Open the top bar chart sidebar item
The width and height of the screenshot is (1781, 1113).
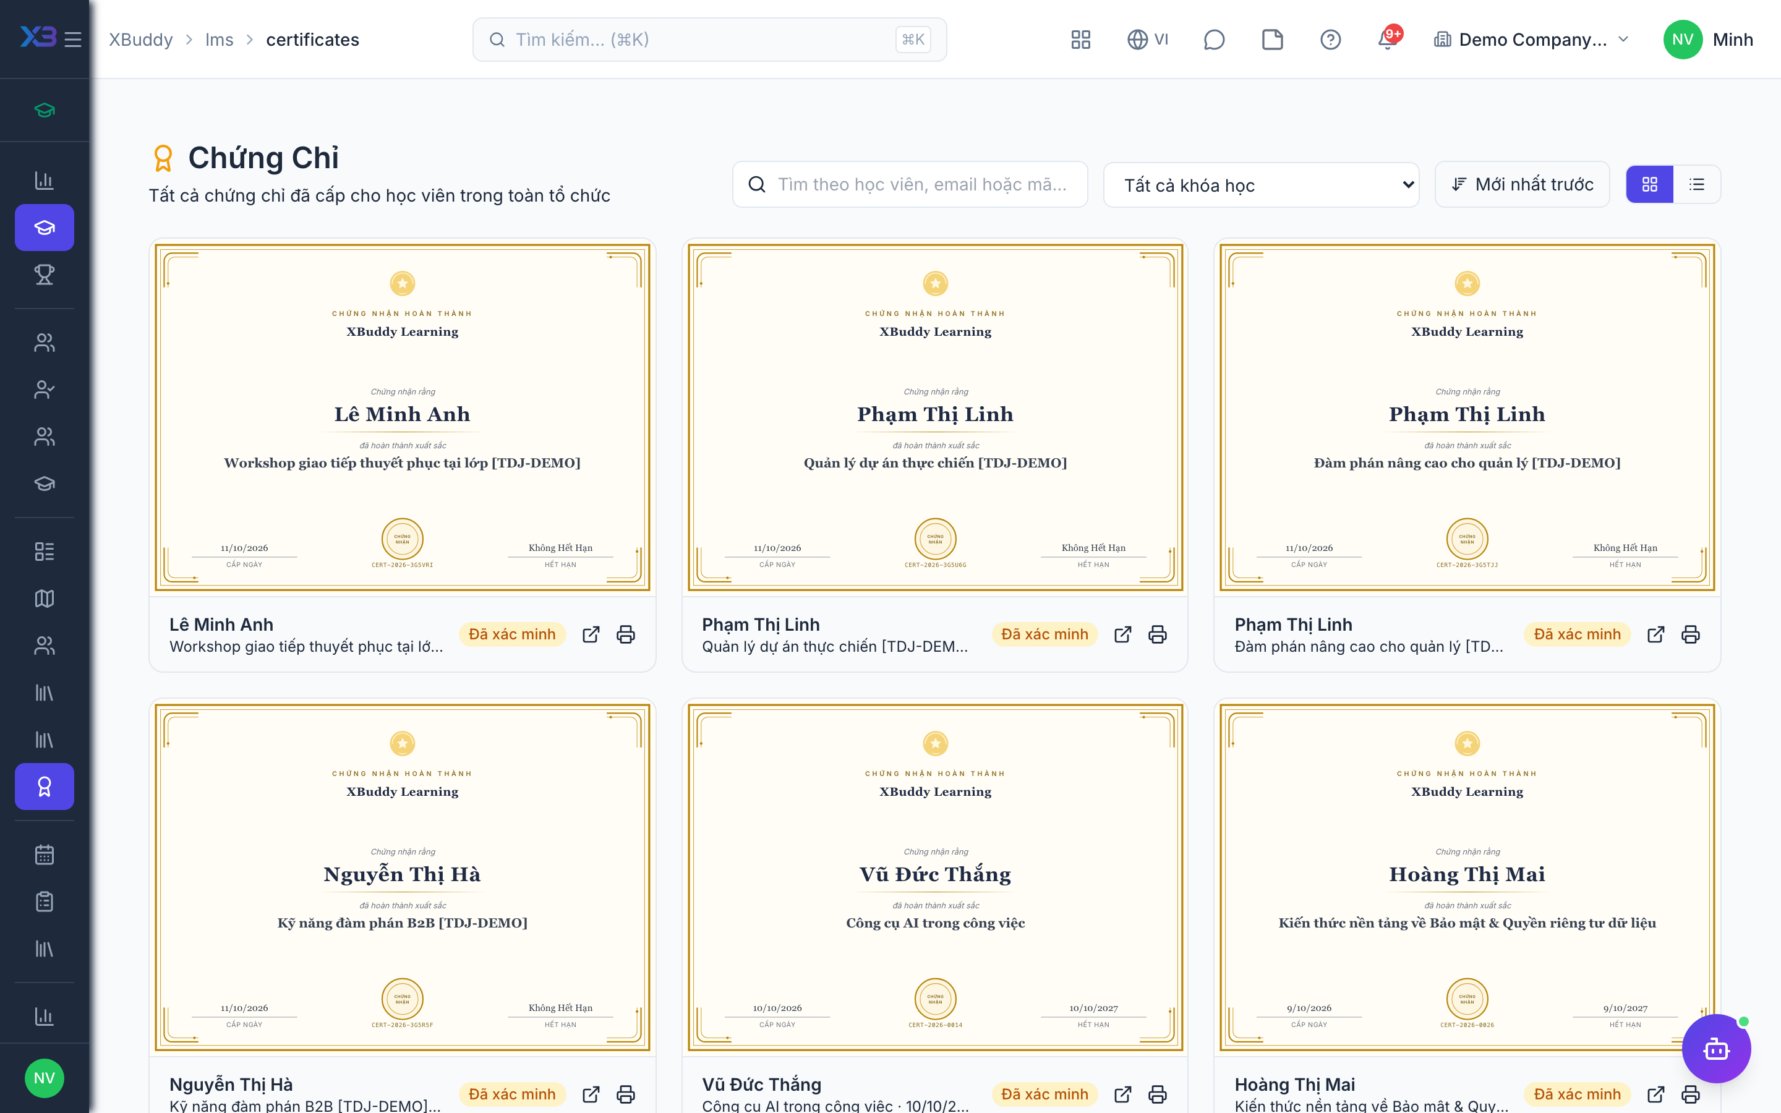tap(44, 181)
